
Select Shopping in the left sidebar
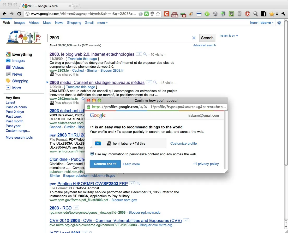click(20, 81)
